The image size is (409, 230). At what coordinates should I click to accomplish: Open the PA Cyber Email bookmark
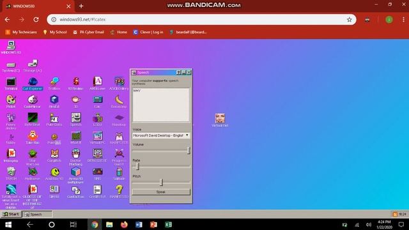[88, 32]
